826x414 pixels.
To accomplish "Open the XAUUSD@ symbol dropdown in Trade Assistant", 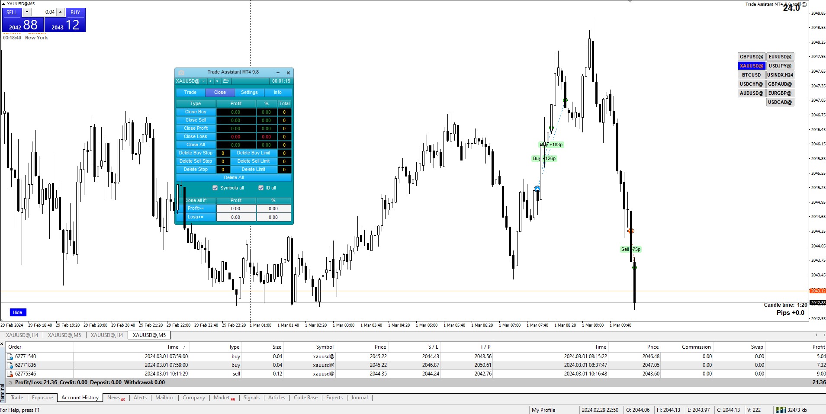I will tap(203, 81).
